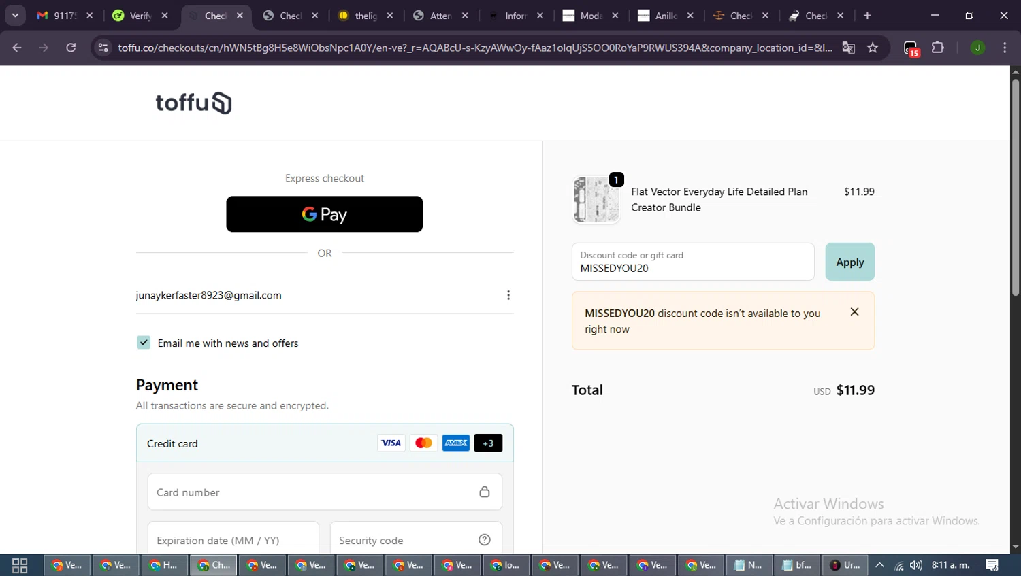Translate this page icon
This screenshot has width=1021, height=576.
click(848, 48)
